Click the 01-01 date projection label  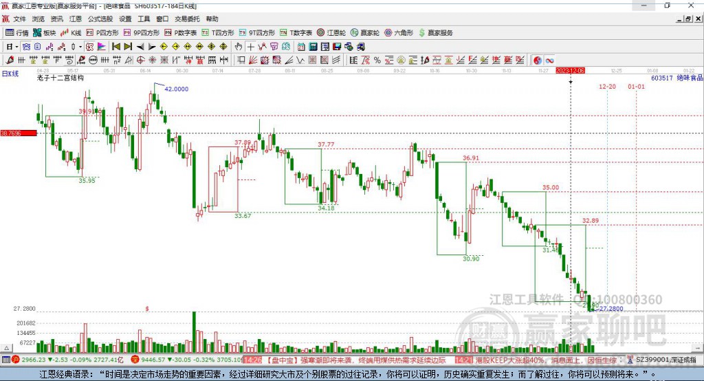coord(636,86)
